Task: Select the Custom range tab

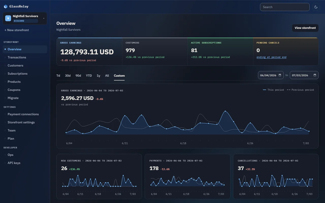Action: click(x=119, y=76)
